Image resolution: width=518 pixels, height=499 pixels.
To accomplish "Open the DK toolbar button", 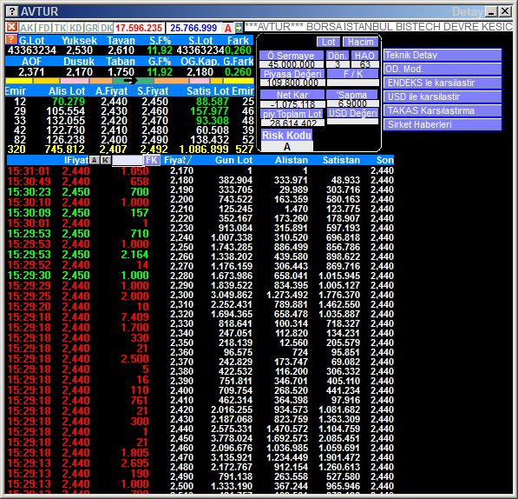I will coord(107,28).
